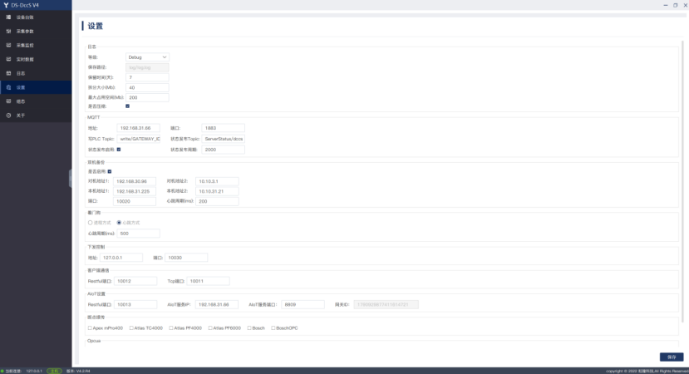Enable the Apex mPro400 checkbox
689x374 pixels.
90,327
